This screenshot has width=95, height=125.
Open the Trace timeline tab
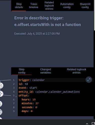tap(34, 5)
